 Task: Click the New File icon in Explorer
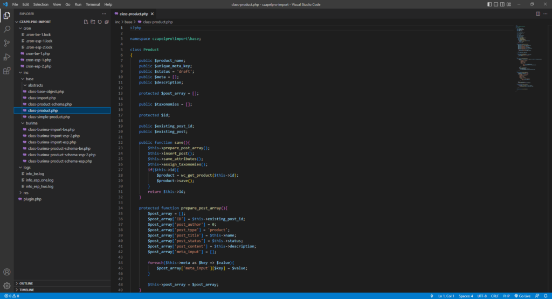86,22
